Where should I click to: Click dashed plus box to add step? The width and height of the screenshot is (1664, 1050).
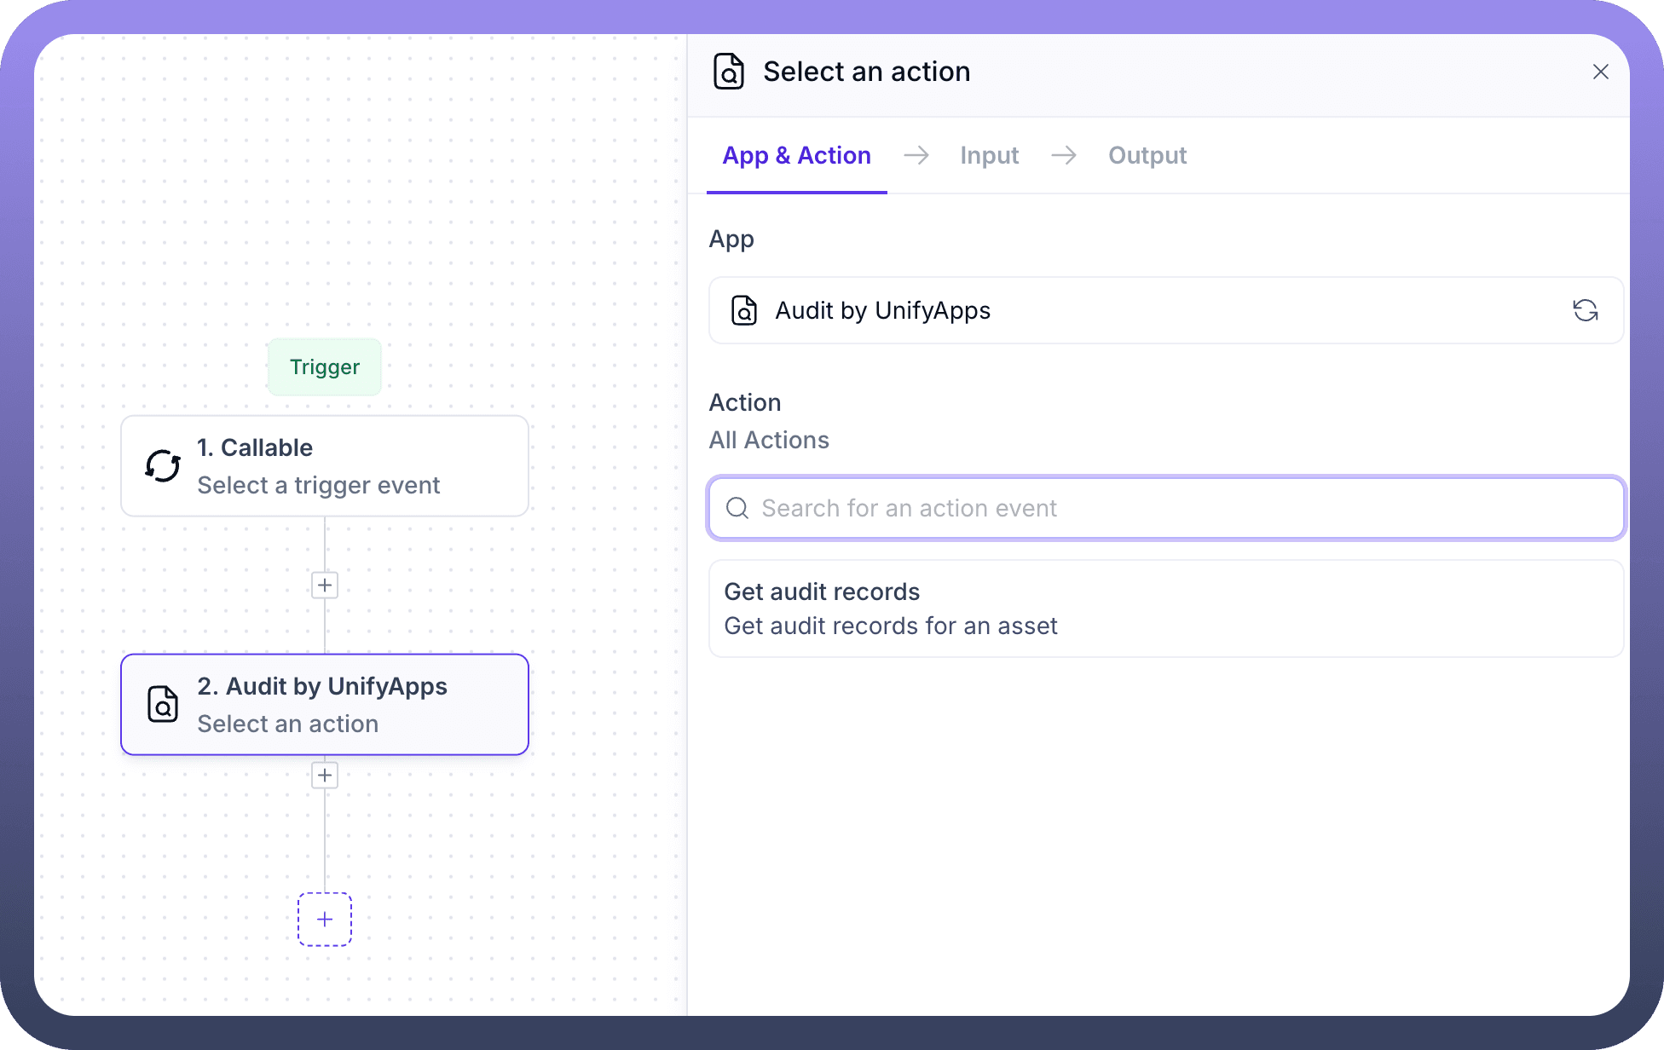(325, 919)
